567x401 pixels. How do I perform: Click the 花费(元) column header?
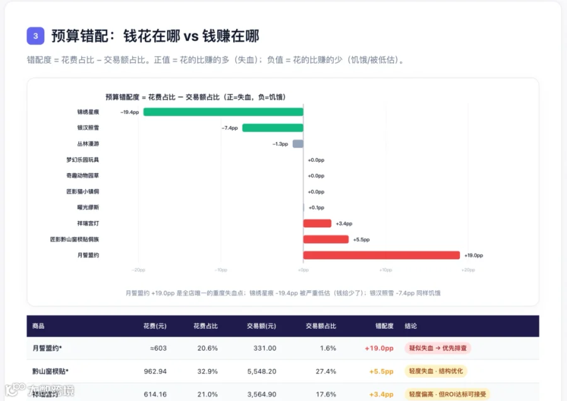coord(155,326)
